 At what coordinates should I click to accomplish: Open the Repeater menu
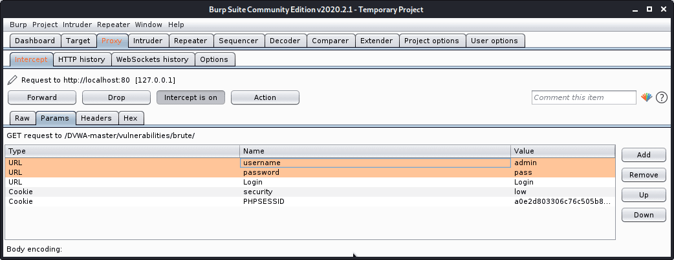(113, 25)
